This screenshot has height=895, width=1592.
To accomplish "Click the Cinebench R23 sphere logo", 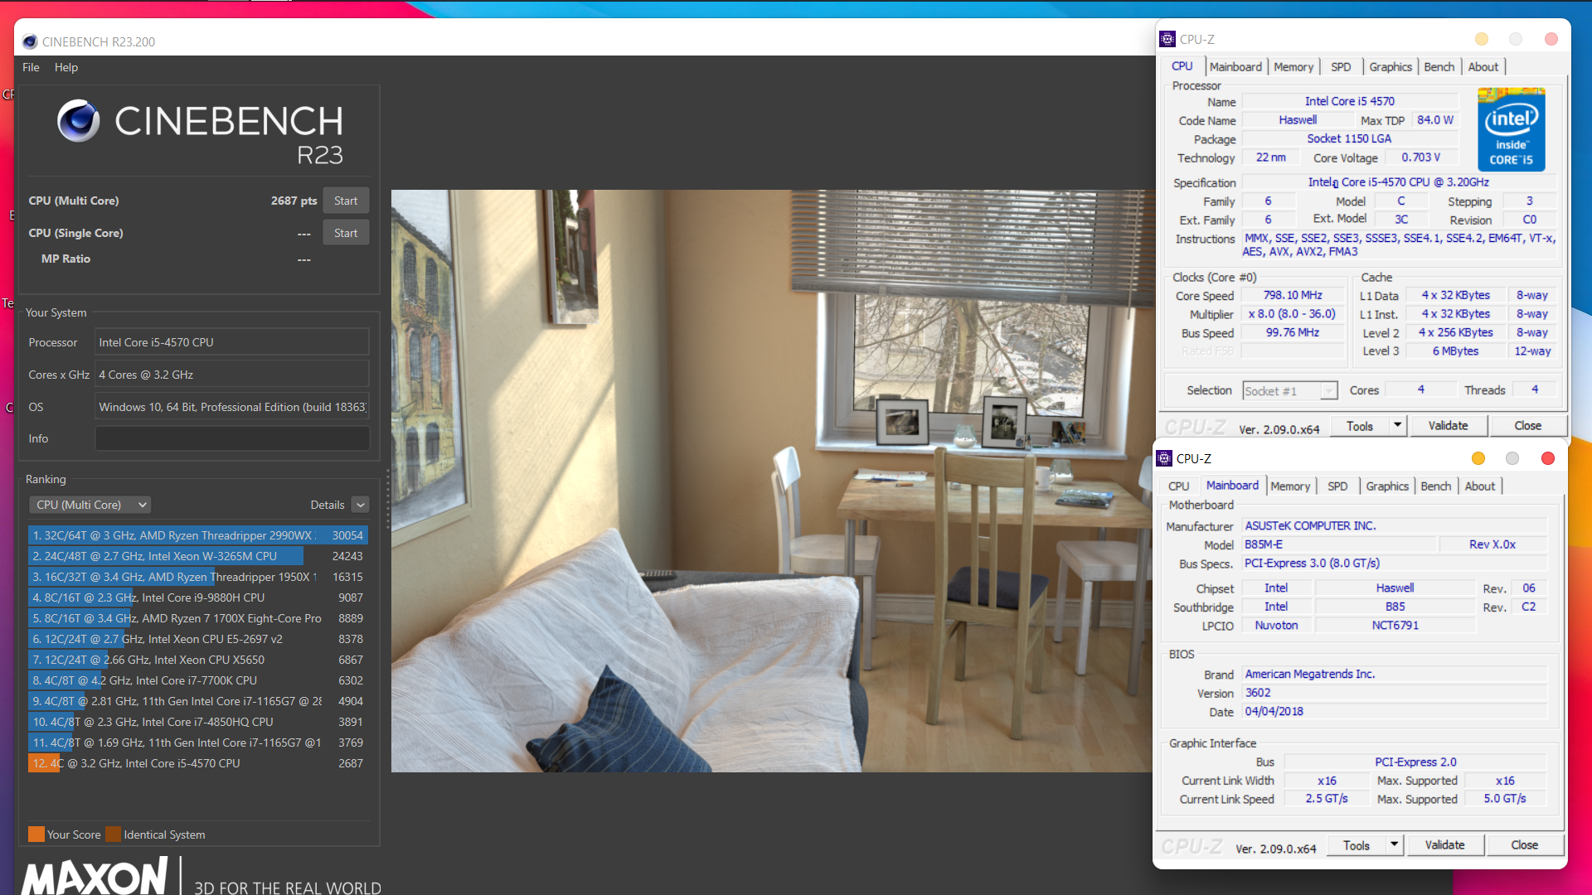I will (79, 121).
